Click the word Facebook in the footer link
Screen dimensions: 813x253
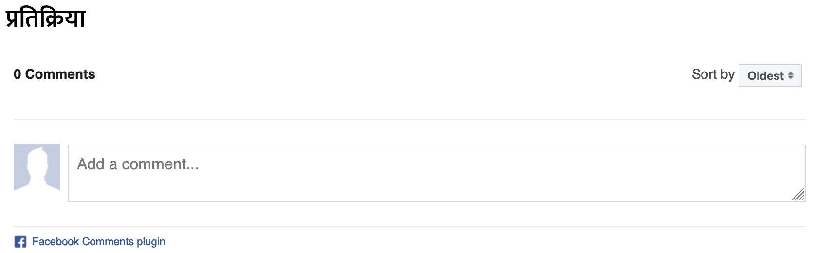point(55,242)
